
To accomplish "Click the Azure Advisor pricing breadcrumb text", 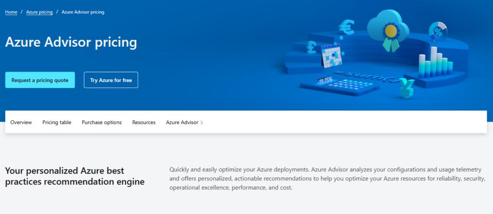I will click(x=83, y=12).
